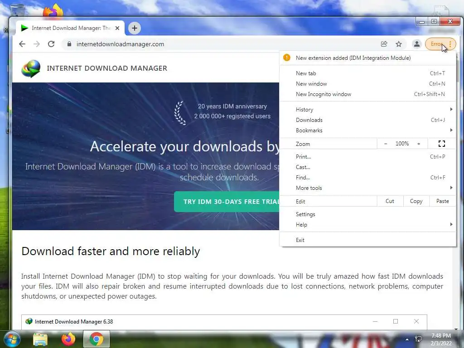Viewport: 464px width, 348px height.
Task: Click the Copy button in Edit row
Action: (416, 201)
